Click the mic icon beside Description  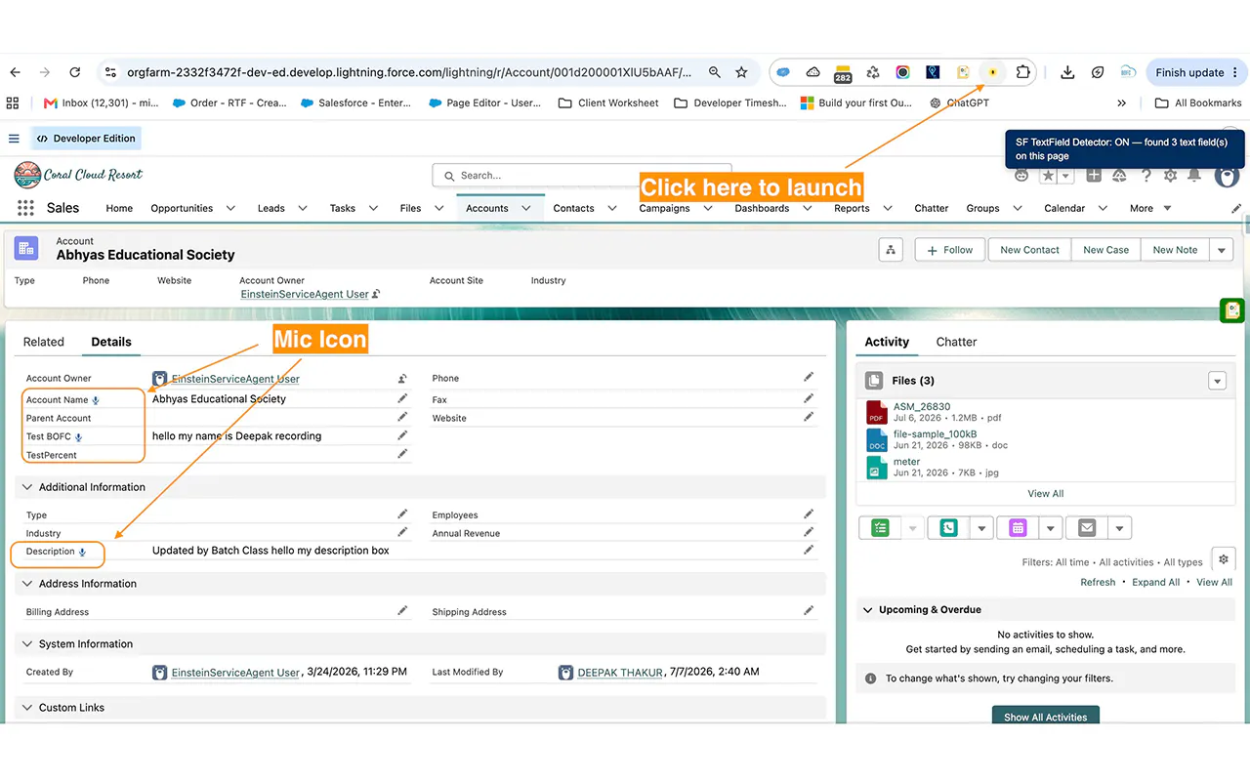82,553
